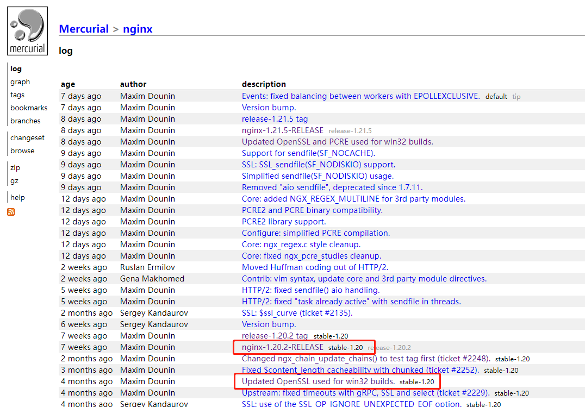View the latest changeset
The image size is (585, 407).
(x=27, y=137)
